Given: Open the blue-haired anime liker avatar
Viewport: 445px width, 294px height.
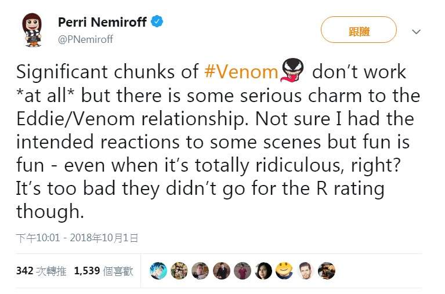Looking at the screenshot, I should tap(158, 270).
